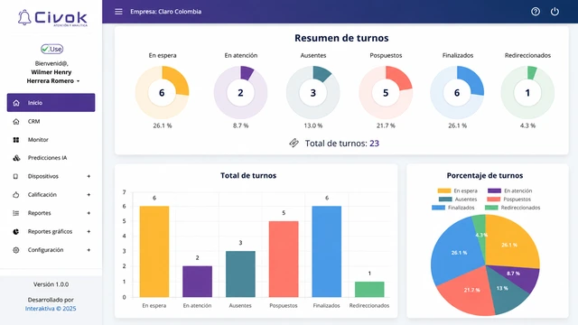Click the Pospuestos donut chart
Image resolution: width=578 pixels, height=325 pixels.
click(x=386, y=92)
